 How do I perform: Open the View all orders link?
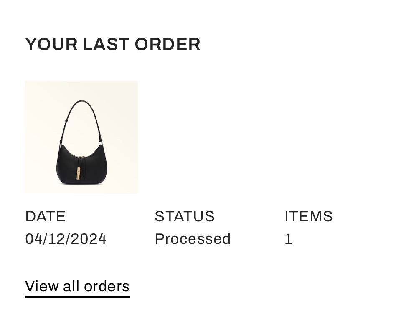pos(78,287)
